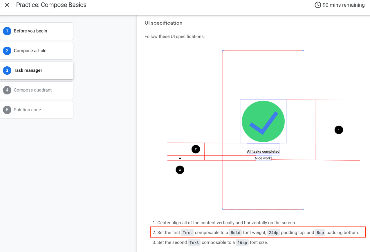
Task: Close the Practice: Compose Basics page
Action: (x=7, y=5)
